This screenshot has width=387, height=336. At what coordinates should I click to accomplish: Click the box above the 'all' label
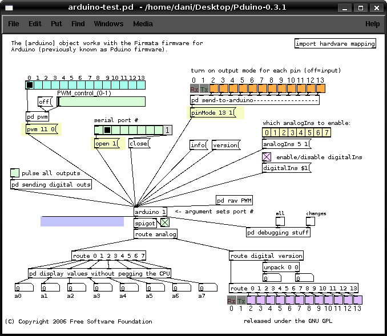click(x=280, y=222)
